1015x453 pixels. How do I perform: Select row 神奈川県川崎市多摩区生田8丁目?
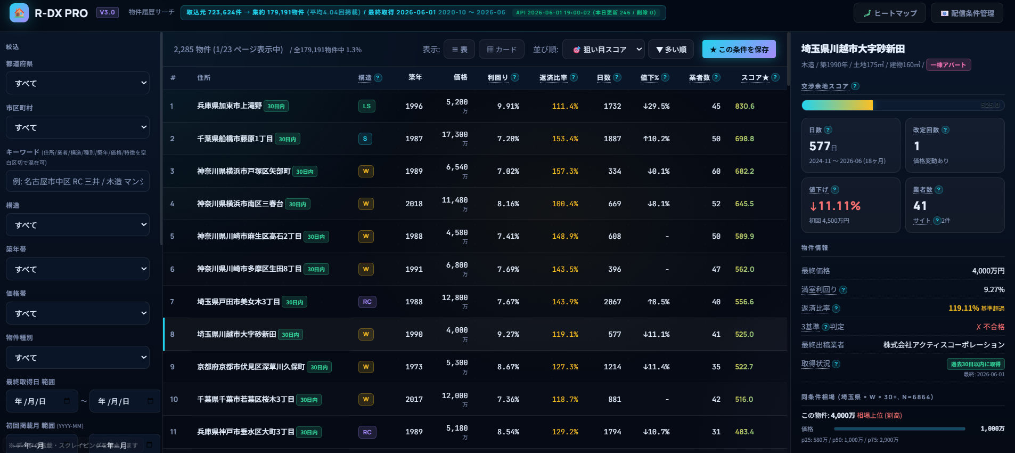(475, 269)
